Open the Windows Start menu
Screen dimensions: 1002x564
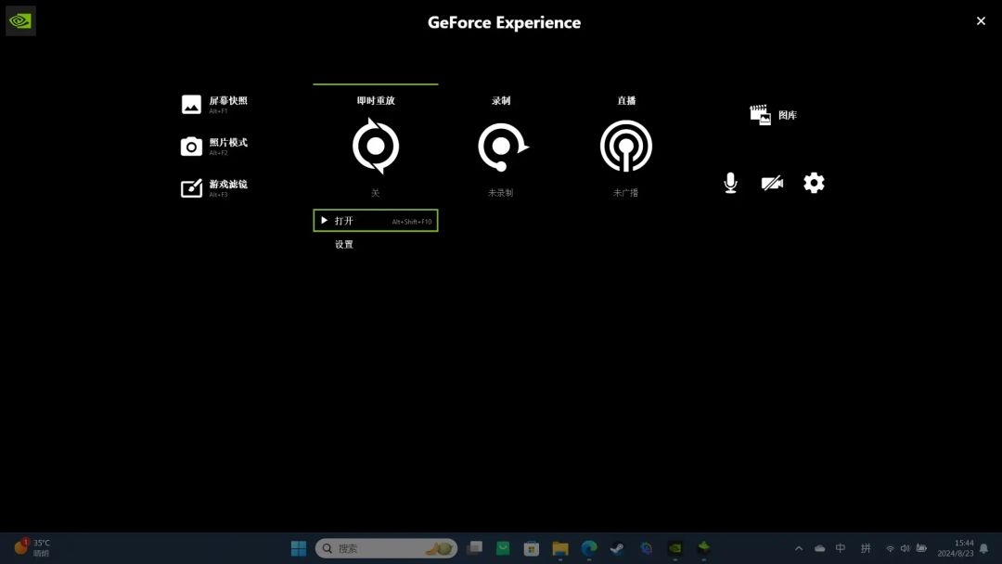pyautogui.click(x=299, y=548)
